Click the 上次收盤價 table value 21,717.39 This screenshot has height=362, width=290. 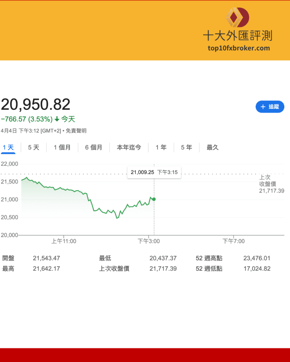[163, 269]
